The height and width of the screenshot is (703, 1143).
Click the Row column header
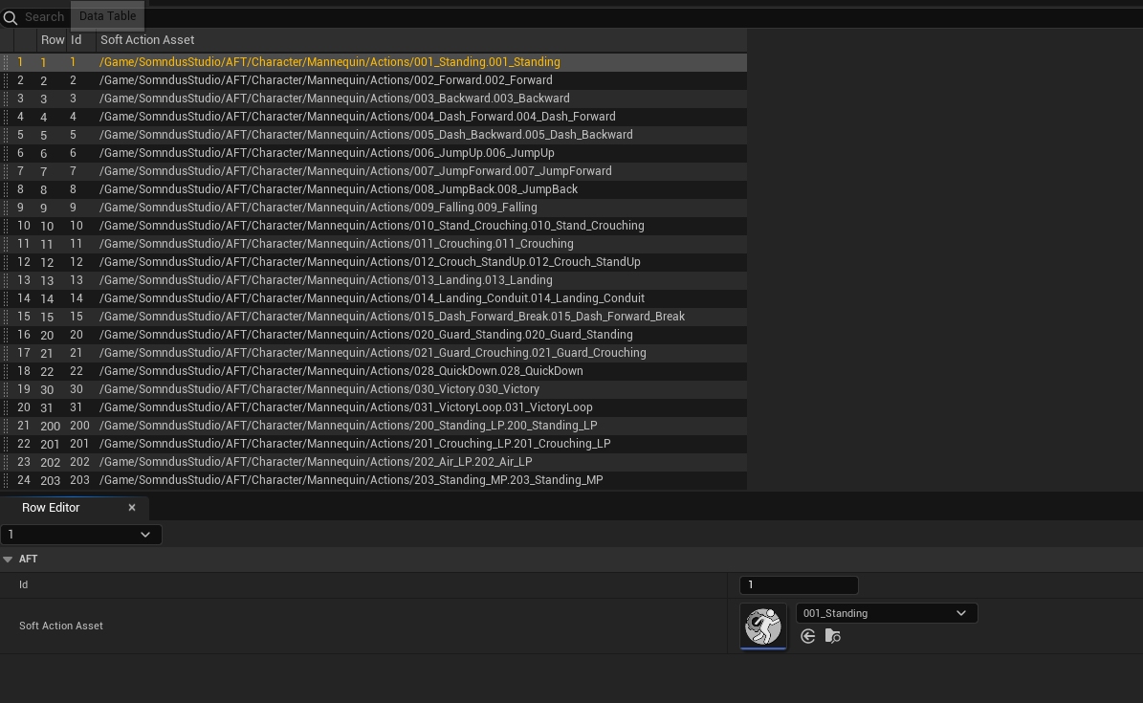click(x=53, y=40)
